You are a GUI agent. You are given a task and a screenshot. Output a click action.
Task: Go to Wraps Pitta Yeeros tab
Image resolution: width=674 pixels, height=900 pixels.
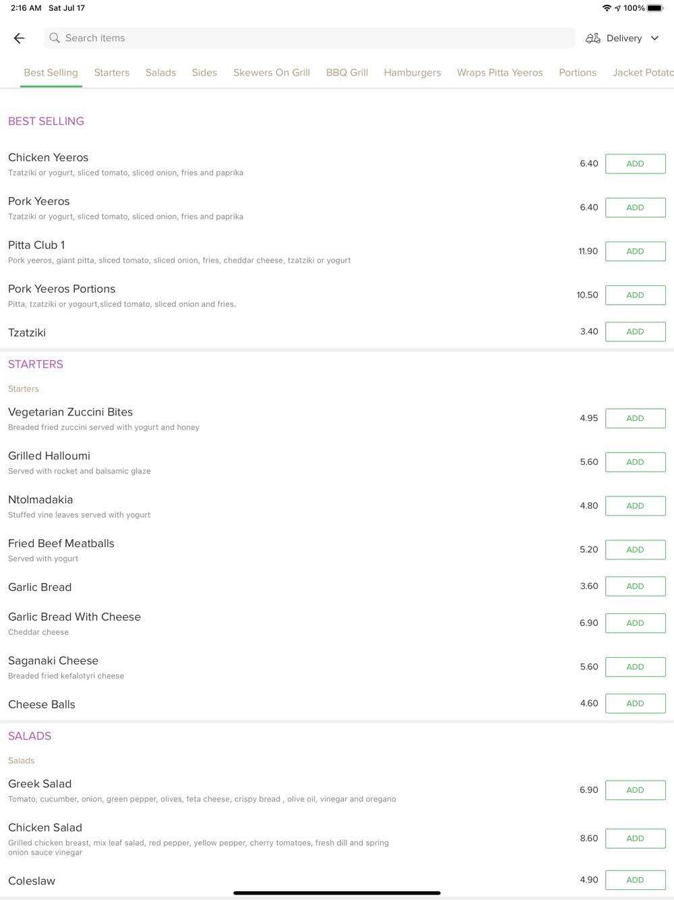pos(499,73)
